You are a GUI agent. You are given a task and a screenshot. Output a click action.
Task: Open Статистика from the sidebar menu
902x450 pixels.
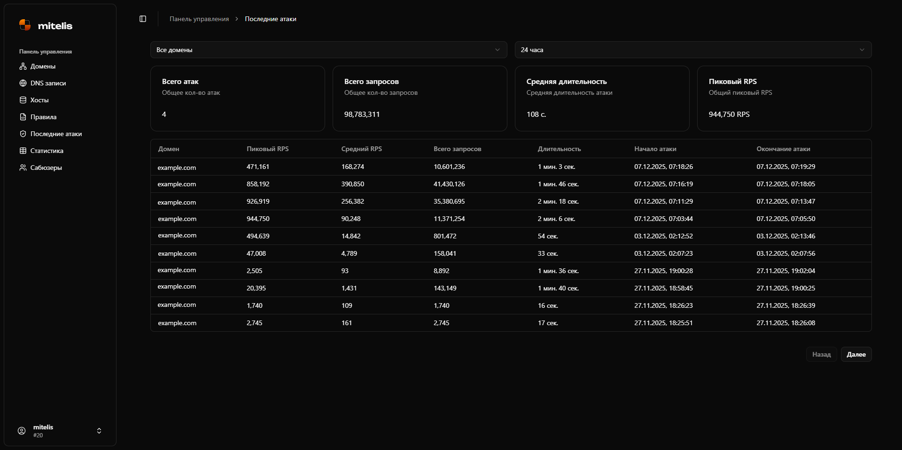coord(47,151)
